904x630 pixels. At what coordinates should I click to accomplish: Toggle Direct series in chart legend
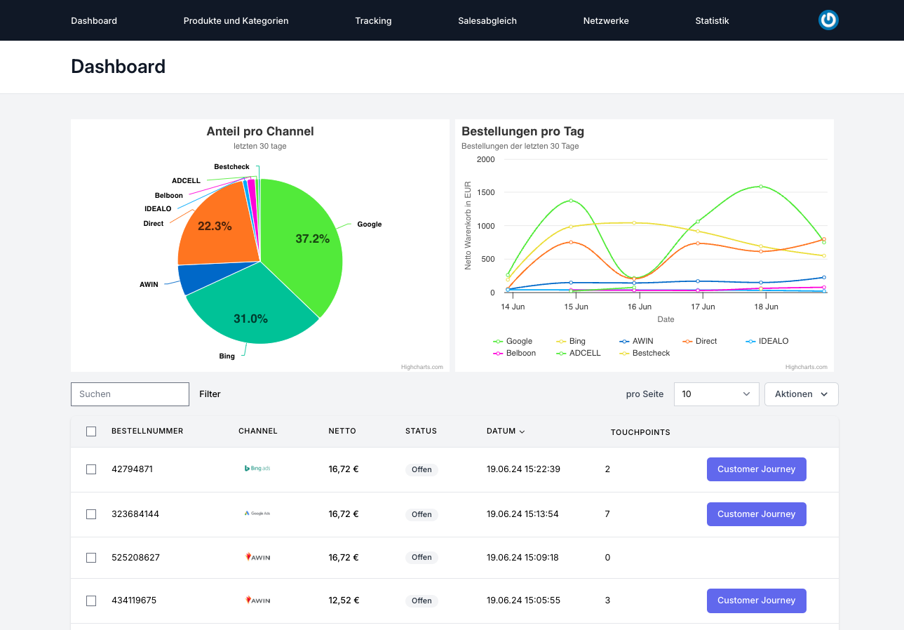coord(700,341)
